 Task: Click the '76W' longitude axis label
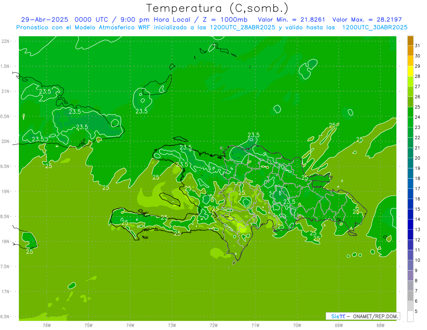(x=47, y=325)
